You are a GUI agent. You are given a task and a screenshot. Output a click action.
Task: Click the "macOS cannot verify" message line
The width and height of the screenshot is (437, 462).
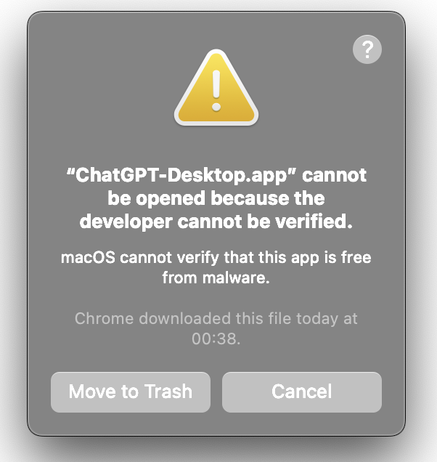coord(216,258)
